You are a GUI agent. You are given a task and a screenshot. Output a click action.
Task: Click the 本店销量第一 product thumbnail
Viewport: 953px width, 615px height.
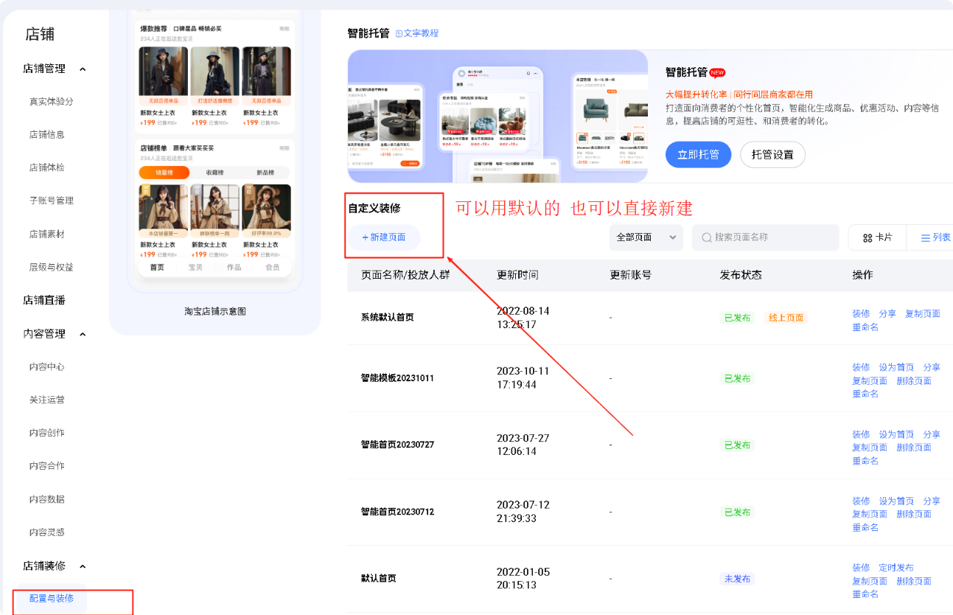tap(163, 211)
